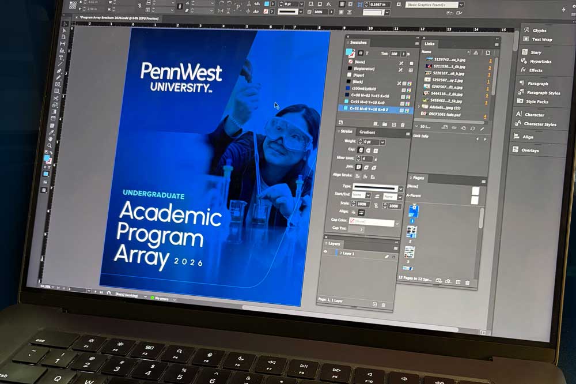Open Swatches panel flyout menu
This screenshot has height=384, width=576.
pos(417,43)
